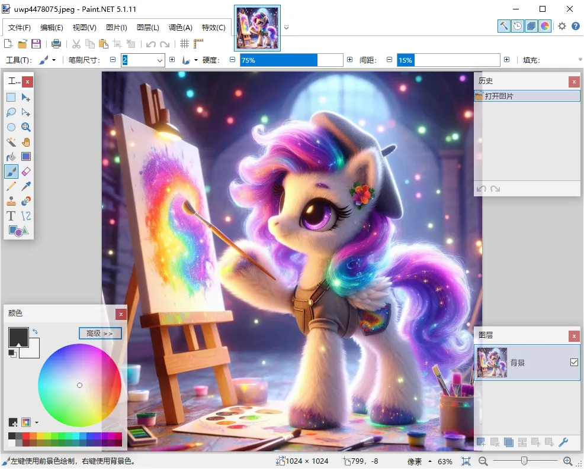This screenshot has width=584, height=469.
Task: Select the Shapes tool
Action: [x=18, y=231]
